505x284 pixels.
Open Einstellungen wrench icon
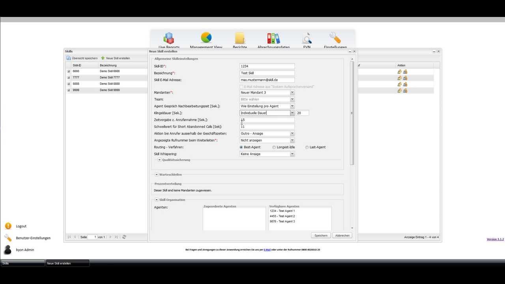[335, 38]
